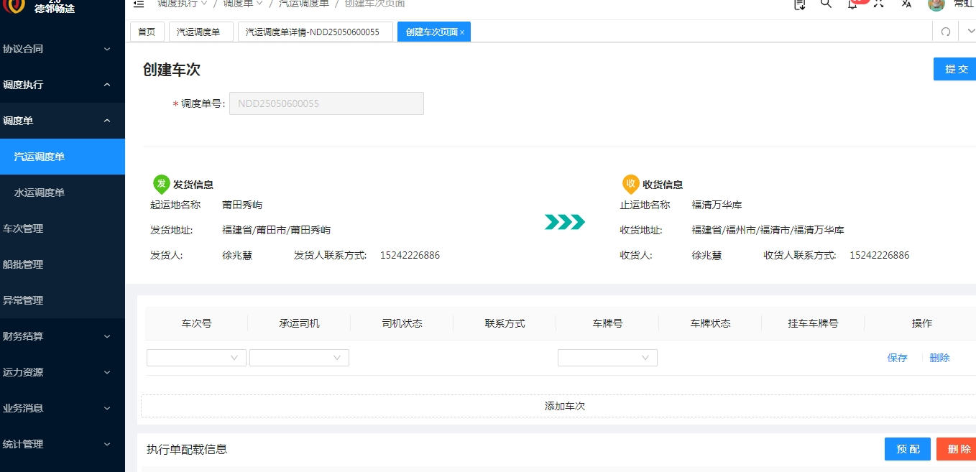
Task: Toggle fullscreen mode icon
Action: 879,4
